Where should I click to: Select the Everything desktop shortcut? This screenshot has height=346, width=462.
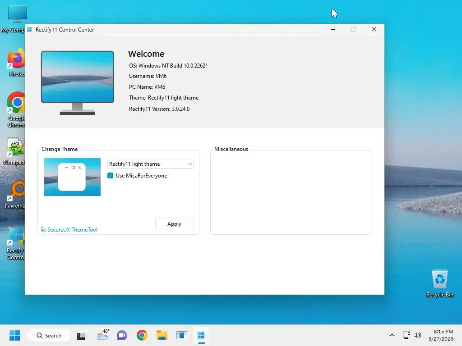point(15,195)
